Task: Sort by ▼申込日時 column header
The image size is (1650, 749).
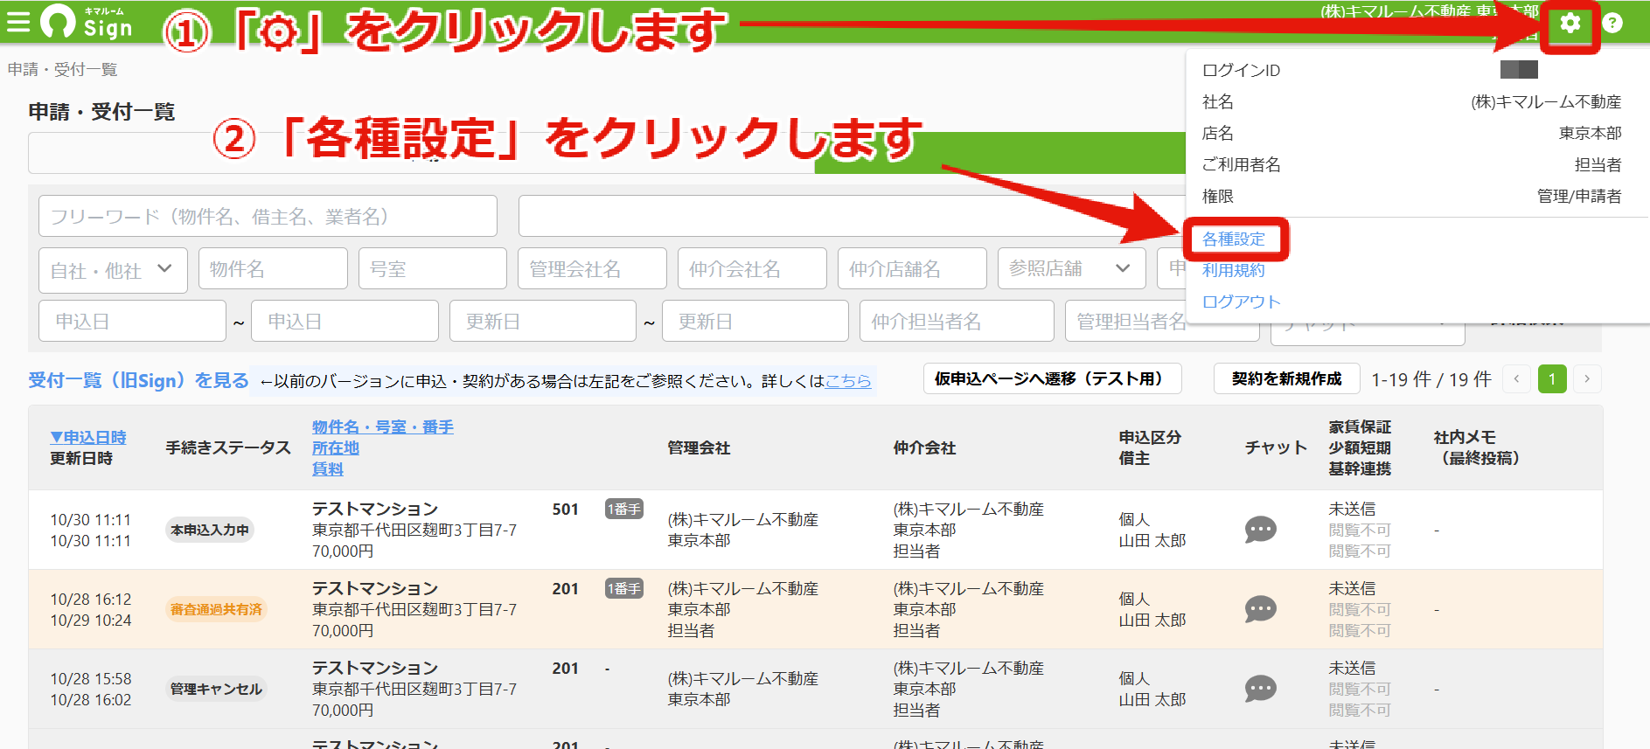Action: [x=88, y=437]
